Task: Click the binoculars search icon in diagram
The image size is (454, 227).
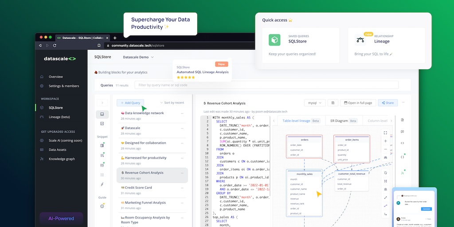Action: pyautogui.click(x=385, y=157)
